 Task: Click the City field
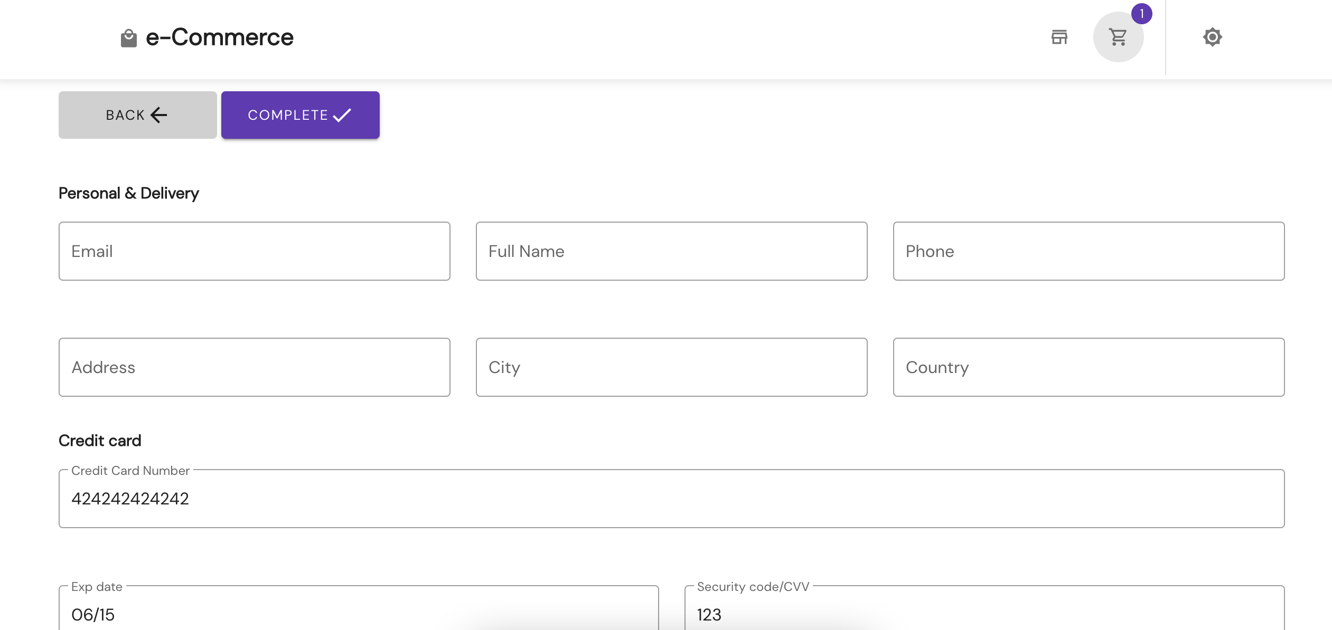(671, 367)
